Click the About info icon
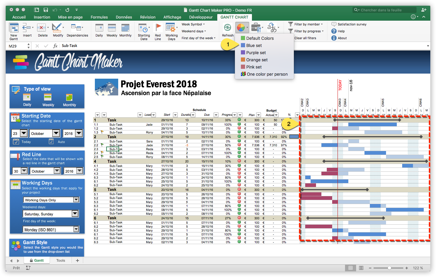This screenshot has height=277, width=436. (x=334, y=38)
